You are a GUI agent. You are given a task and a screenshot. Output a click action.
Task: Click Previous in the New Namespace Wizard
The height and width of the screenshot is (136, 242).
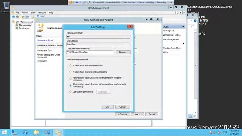[x=123, y=114]
